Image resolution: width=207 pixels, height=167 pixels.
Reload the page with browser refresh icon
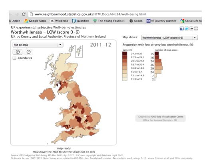tap(24, 14)
